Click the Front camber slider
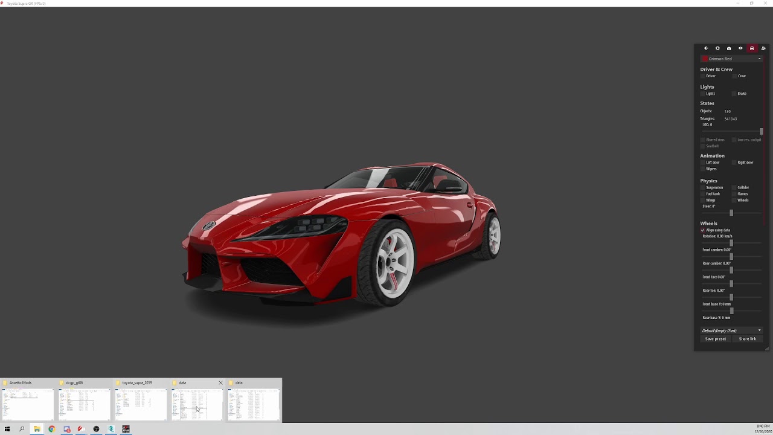 [732, 257]
